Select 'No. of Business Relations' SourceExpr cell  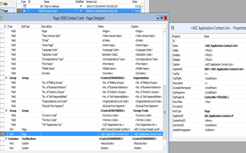(x=70, y=87)
